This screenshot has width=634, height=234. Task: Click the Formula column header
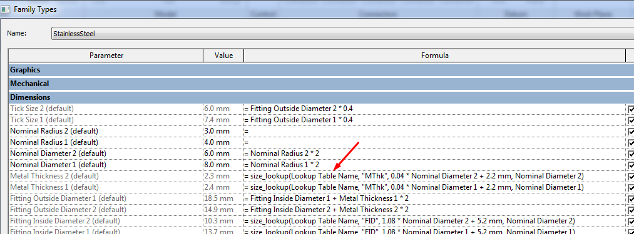(x=434, y=56)
